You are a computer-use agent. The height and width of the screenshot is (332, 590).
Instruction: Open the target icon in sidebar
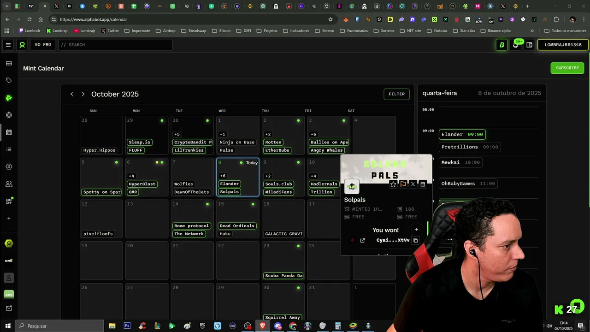tap(9, 115)
